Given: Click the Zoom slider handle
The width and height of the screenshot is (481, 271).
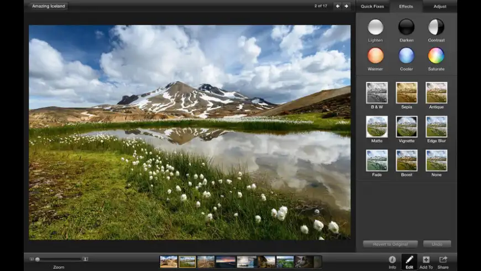Looking at the screenshot, I should pyautogui.click(x=38, y=259).
